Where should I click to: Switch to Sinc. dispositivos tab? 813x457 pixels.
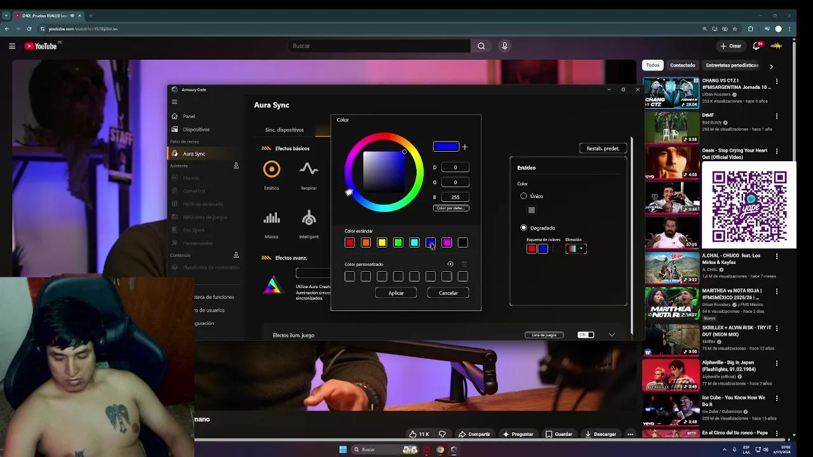click(285, 129)
